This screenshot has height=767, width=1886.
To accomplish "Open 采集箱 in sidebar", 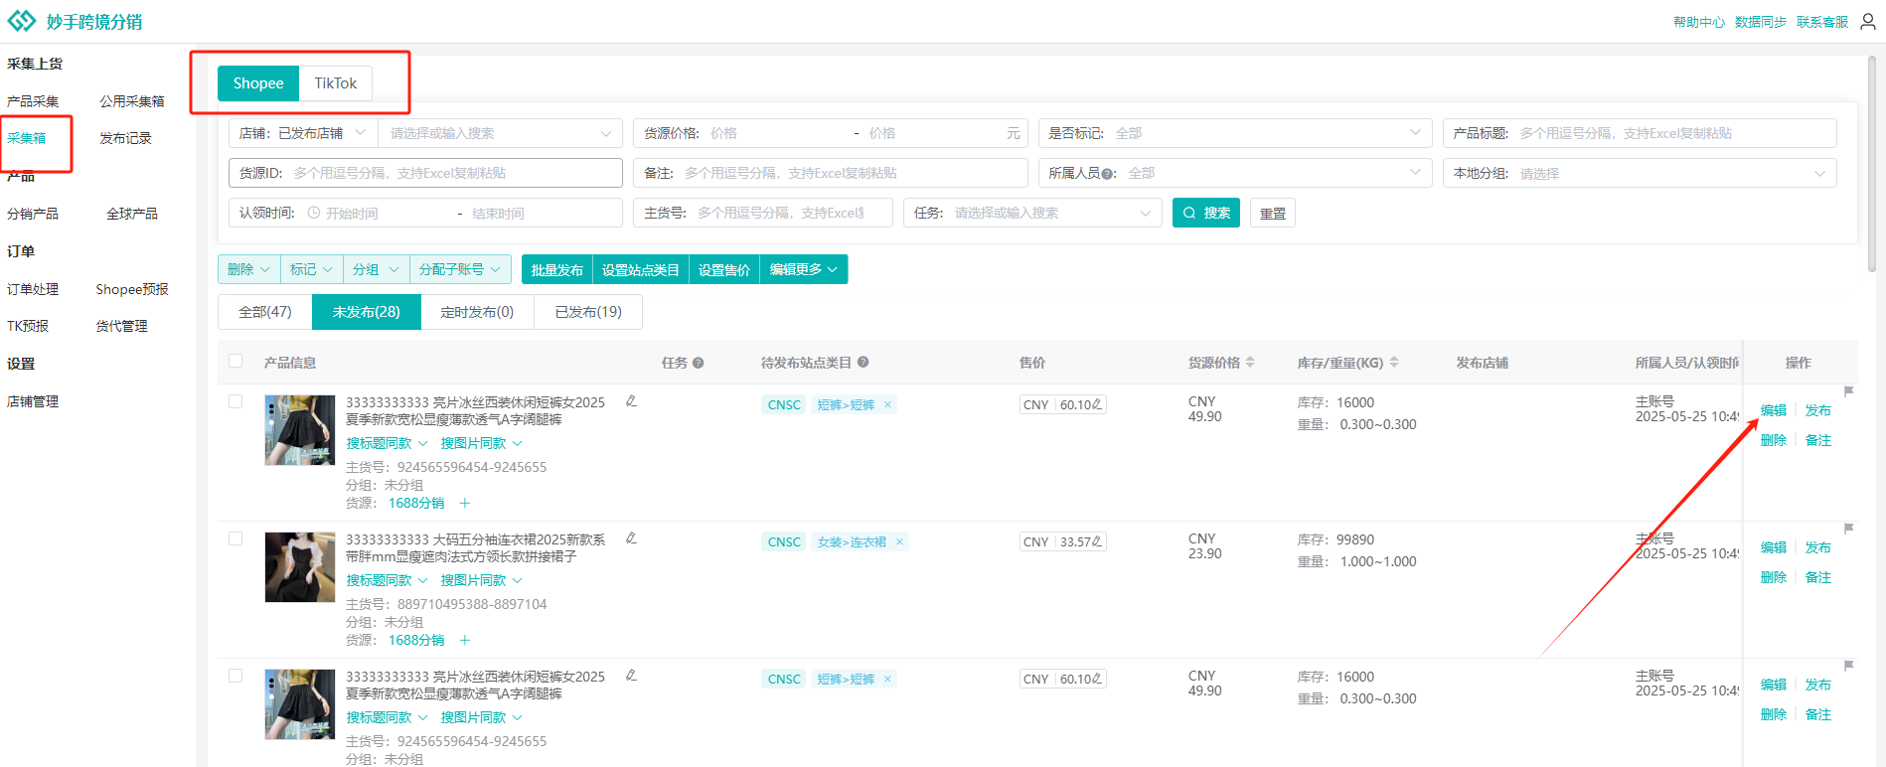I will (27, 138).
